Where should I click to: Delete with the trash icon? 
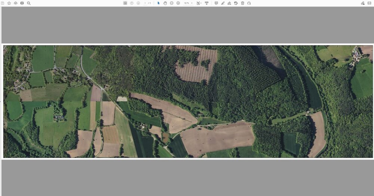(243, 3)
